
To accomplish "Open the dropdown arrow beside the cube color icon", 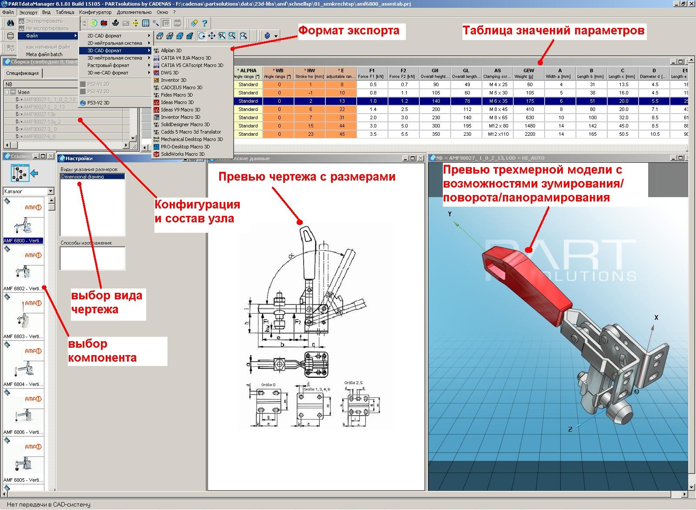I will click(276, 36).
